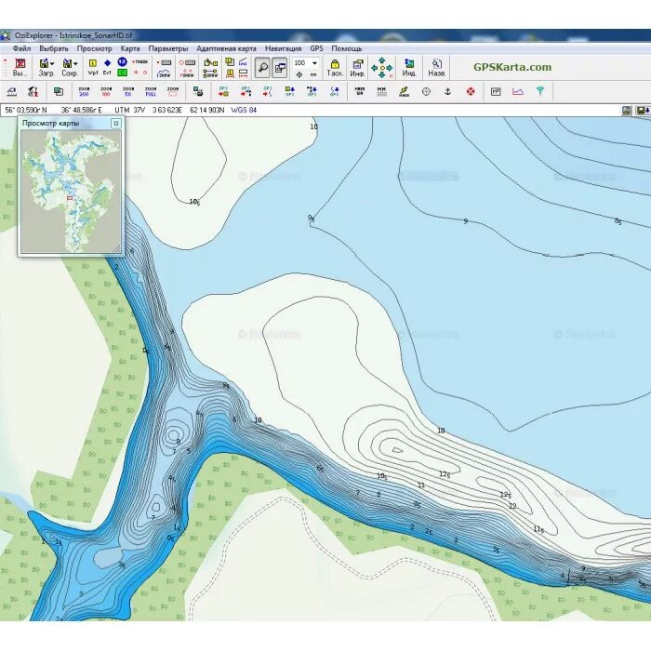
Task: Click the Таск. padlock toolbar button
Action: click(x=335, y=68)
